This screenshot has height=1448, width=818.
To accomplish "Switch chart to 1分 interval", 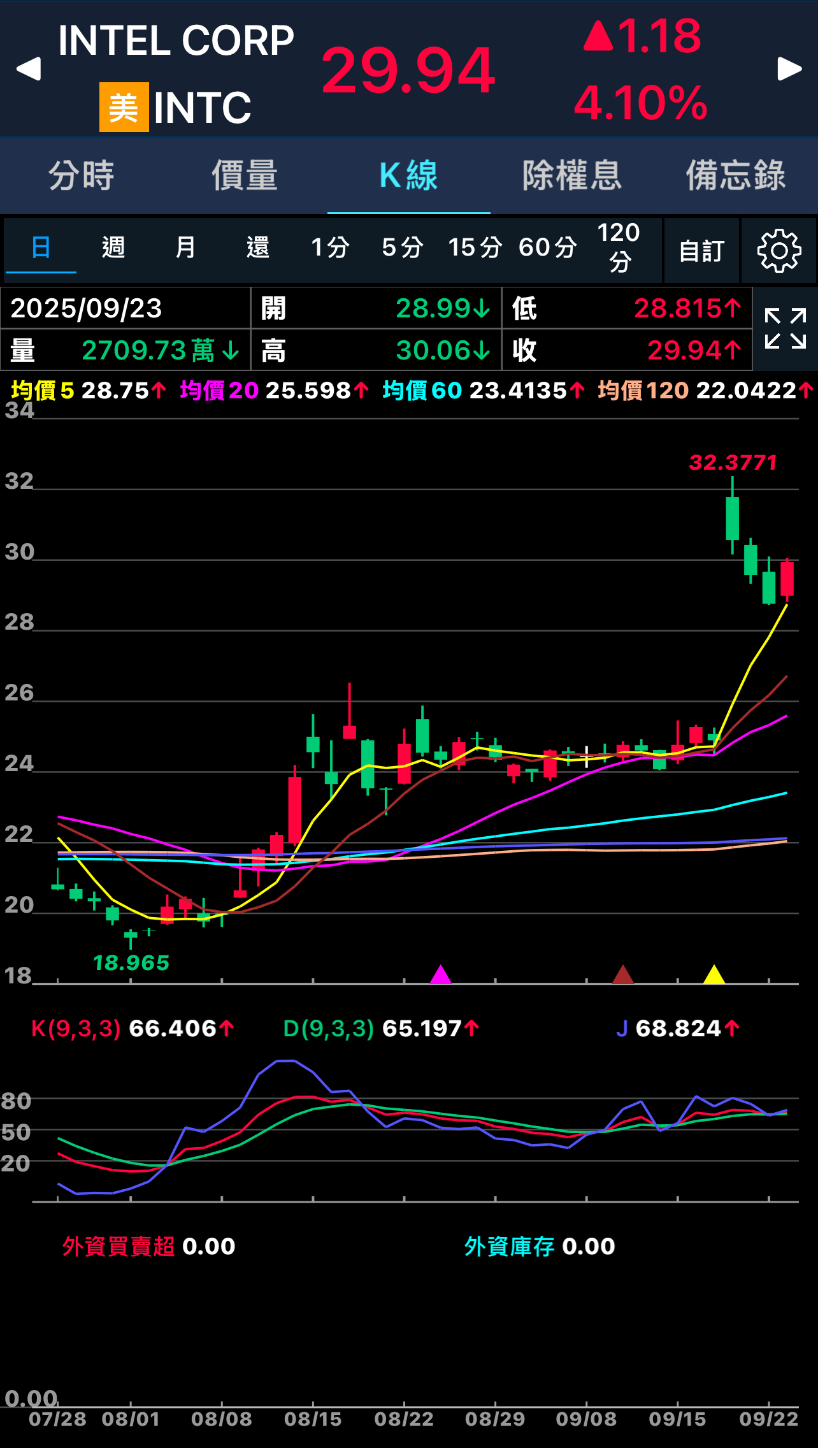I will point(330,247).
